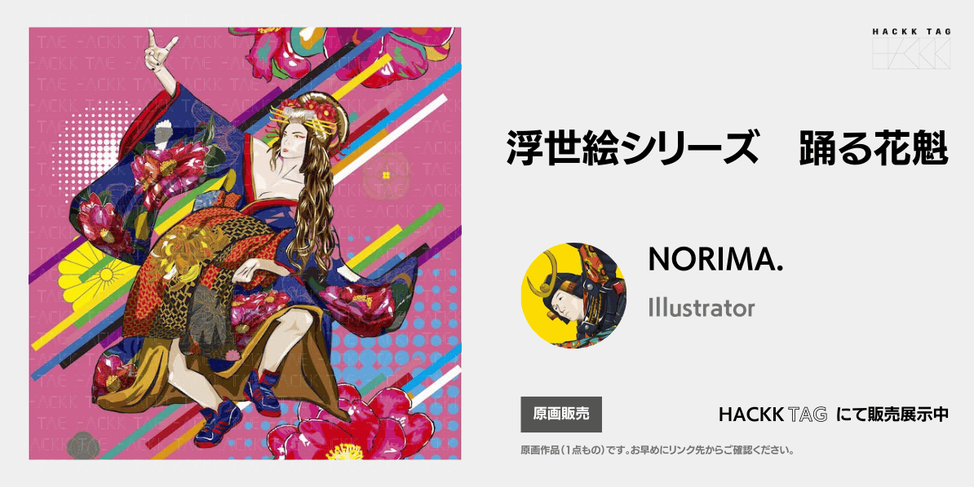The width and height of the screenshot is (974, 487).
Task: Select the 原画販売 badge
Action: click(561, 415)
